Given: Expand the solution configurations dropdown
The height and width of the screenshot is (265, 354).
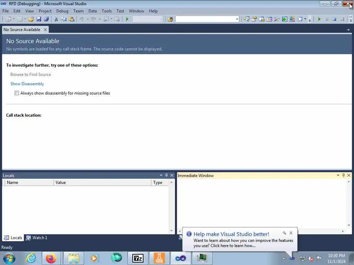Looking at the screenshot, I should (161, 19).
